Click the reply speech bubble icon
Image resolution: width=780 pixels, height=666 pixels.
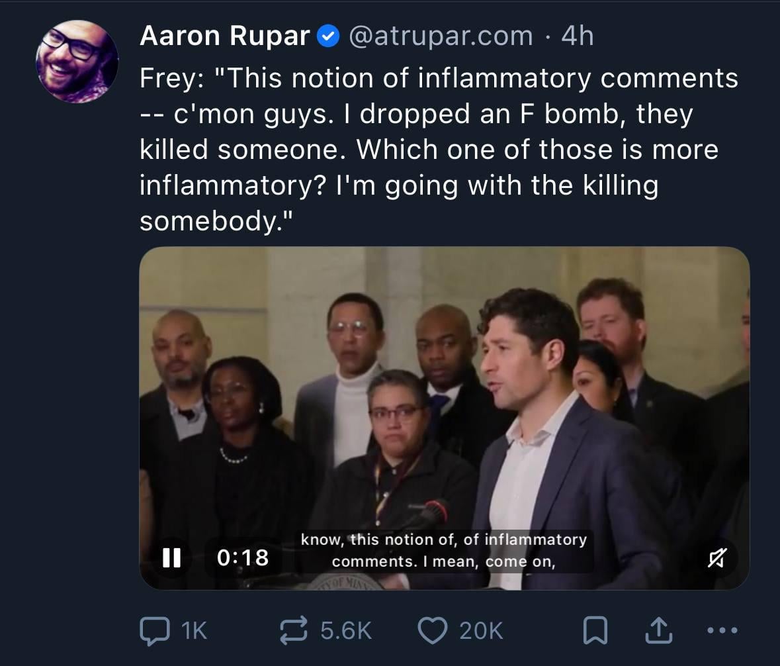pos(153,630)
